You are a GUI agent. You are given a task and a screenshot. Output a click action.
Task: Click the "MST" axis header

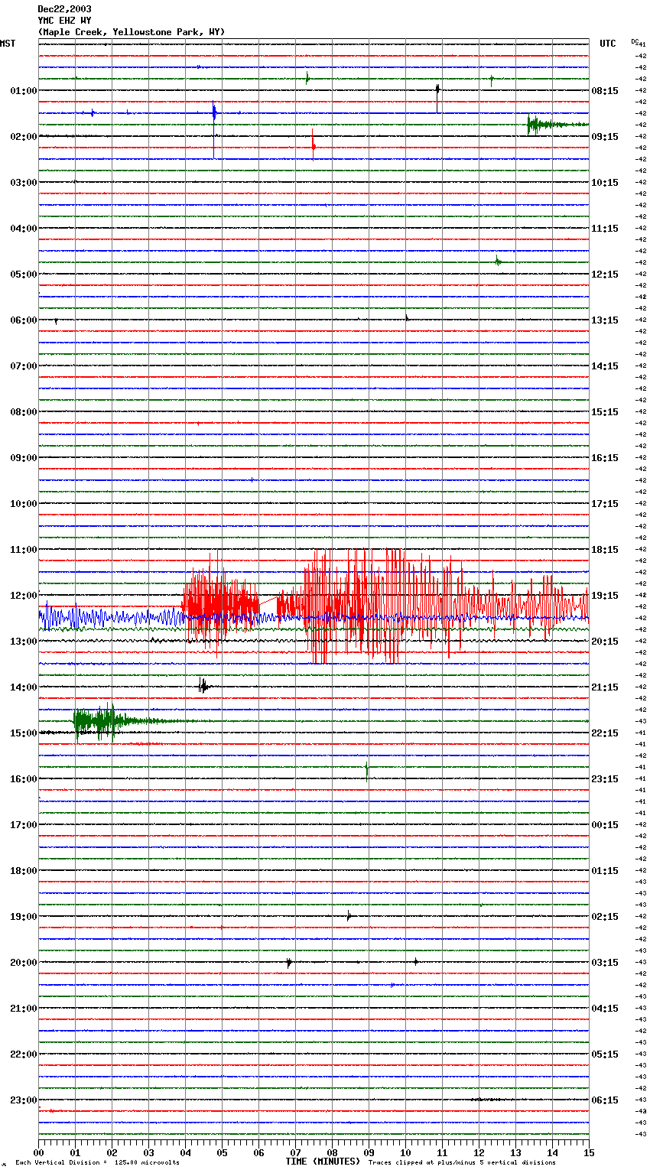[x=8, y=44]
